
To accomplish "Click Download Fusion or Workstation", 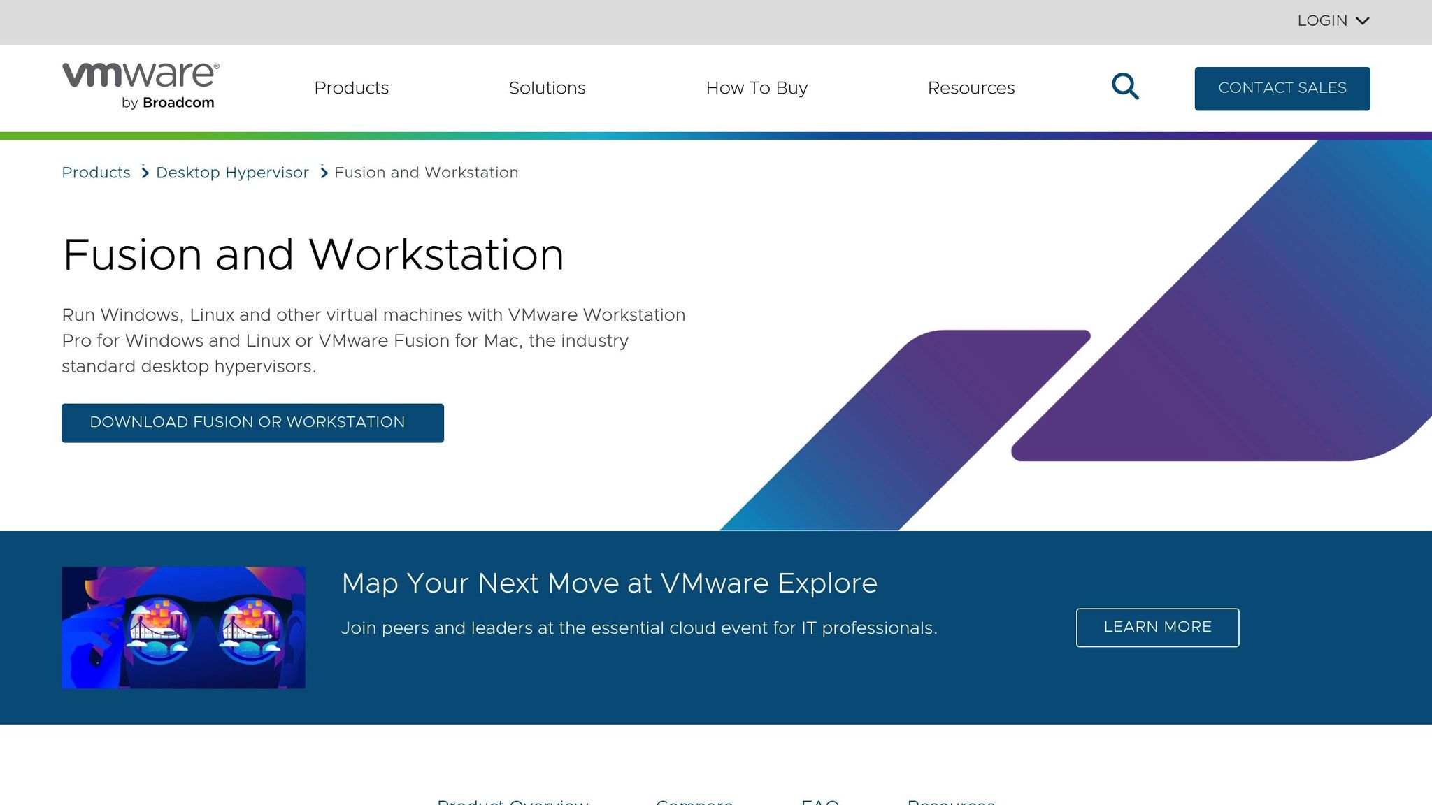I will click(252, 422).
